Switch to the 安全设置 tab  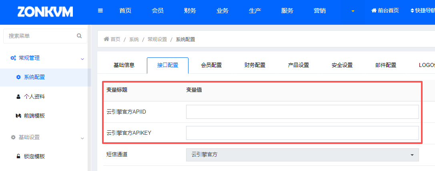[x=342, y=65]
